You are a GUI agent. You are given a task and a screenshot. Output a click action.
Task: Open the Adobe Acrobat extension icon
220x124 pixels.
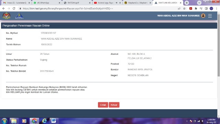190,9
